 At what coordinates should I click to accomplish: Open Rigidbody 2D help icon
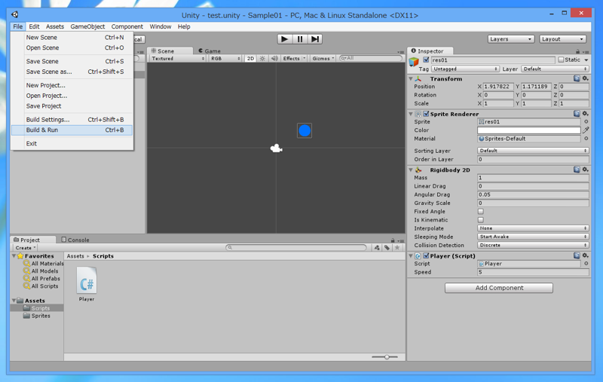coord(577,170)
